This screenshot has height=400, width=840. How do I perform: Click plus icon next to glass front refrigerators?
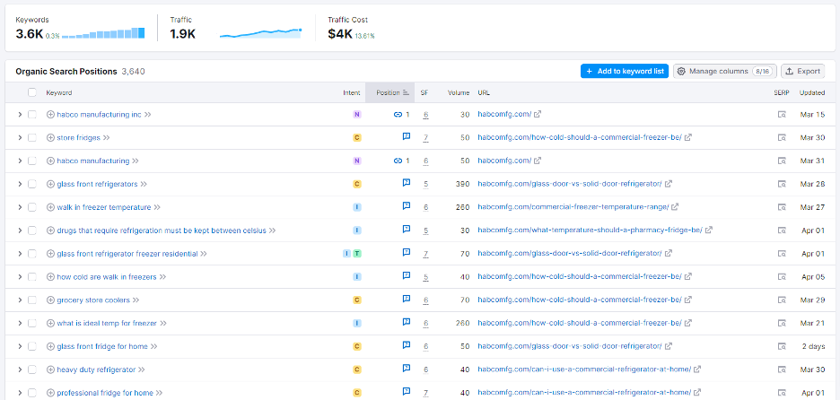50,184
